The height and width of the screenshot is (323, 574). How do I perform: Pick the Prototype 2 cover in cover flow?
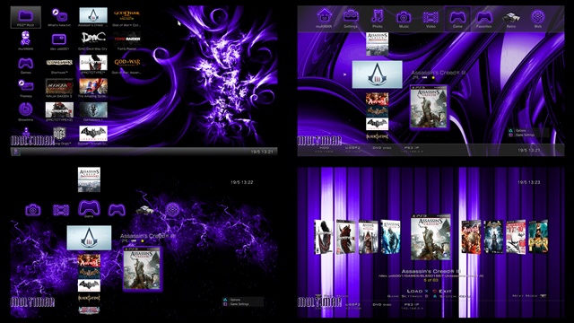[346, 237]
